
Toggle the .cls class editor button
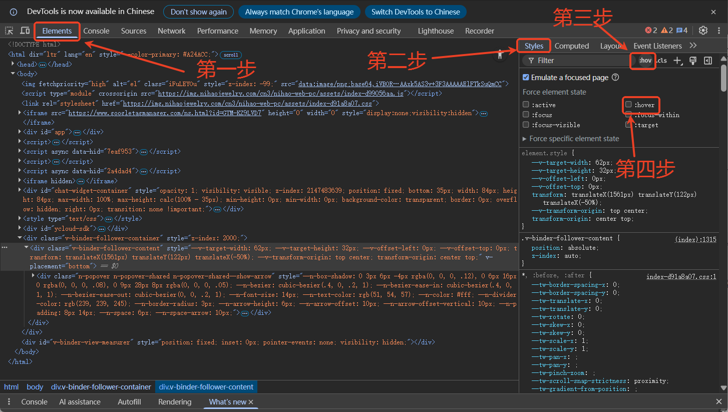(x=661, y=61)
